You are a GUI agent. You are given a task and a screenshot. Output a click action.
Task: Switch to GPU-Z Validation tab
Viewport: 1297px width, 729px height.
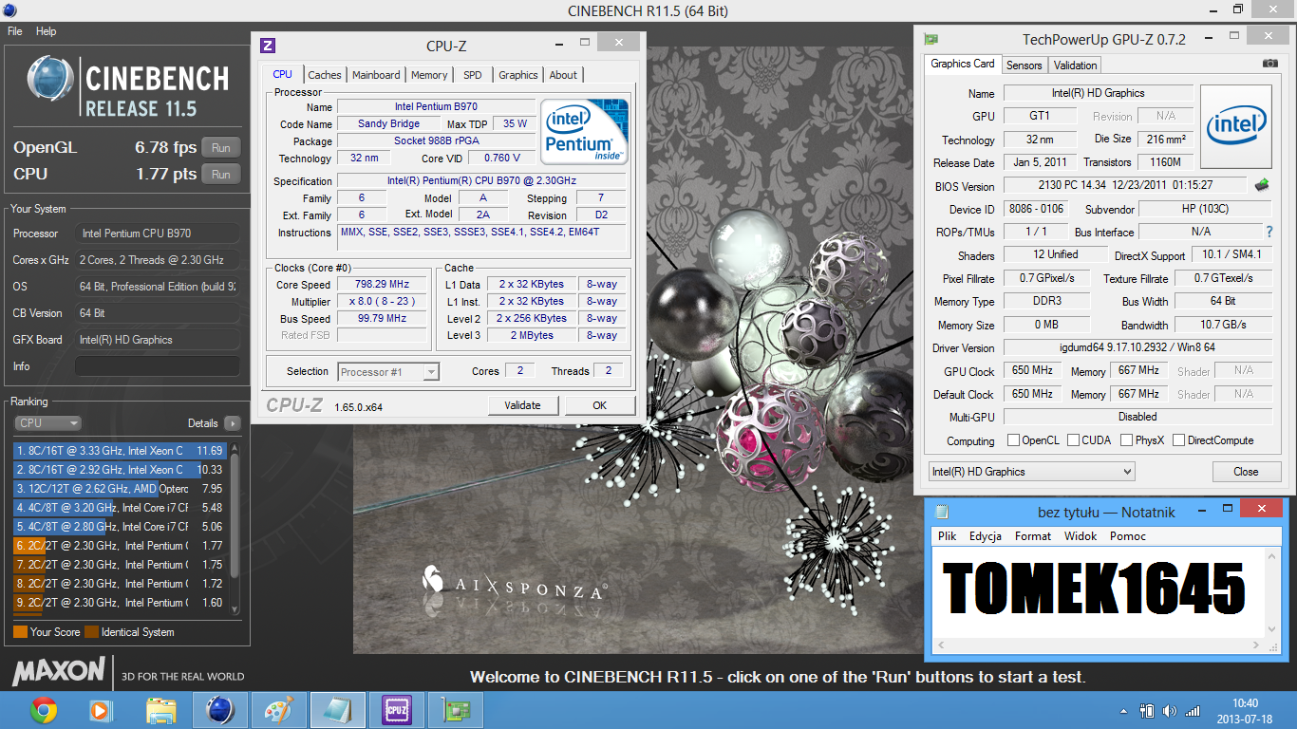1076,65
